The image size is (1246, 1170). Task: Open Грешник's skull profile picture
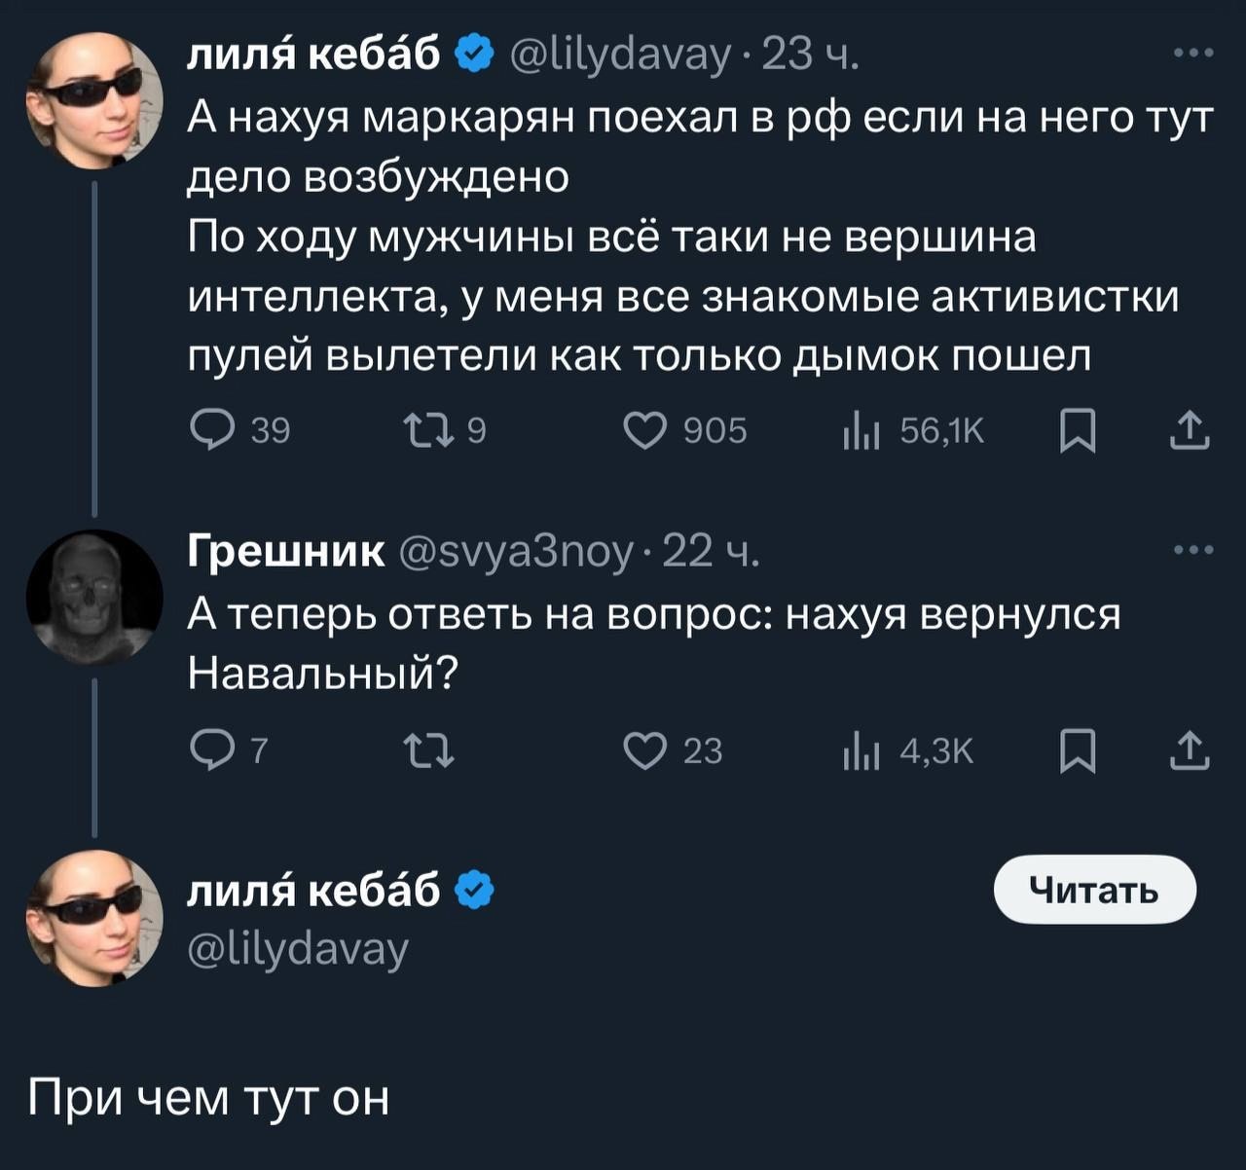pyautogui.click(x=94, y=597)
